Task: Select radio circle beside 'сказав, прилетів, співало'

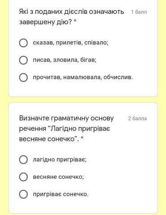Action: pyautogui.click(x=23, y=43)
